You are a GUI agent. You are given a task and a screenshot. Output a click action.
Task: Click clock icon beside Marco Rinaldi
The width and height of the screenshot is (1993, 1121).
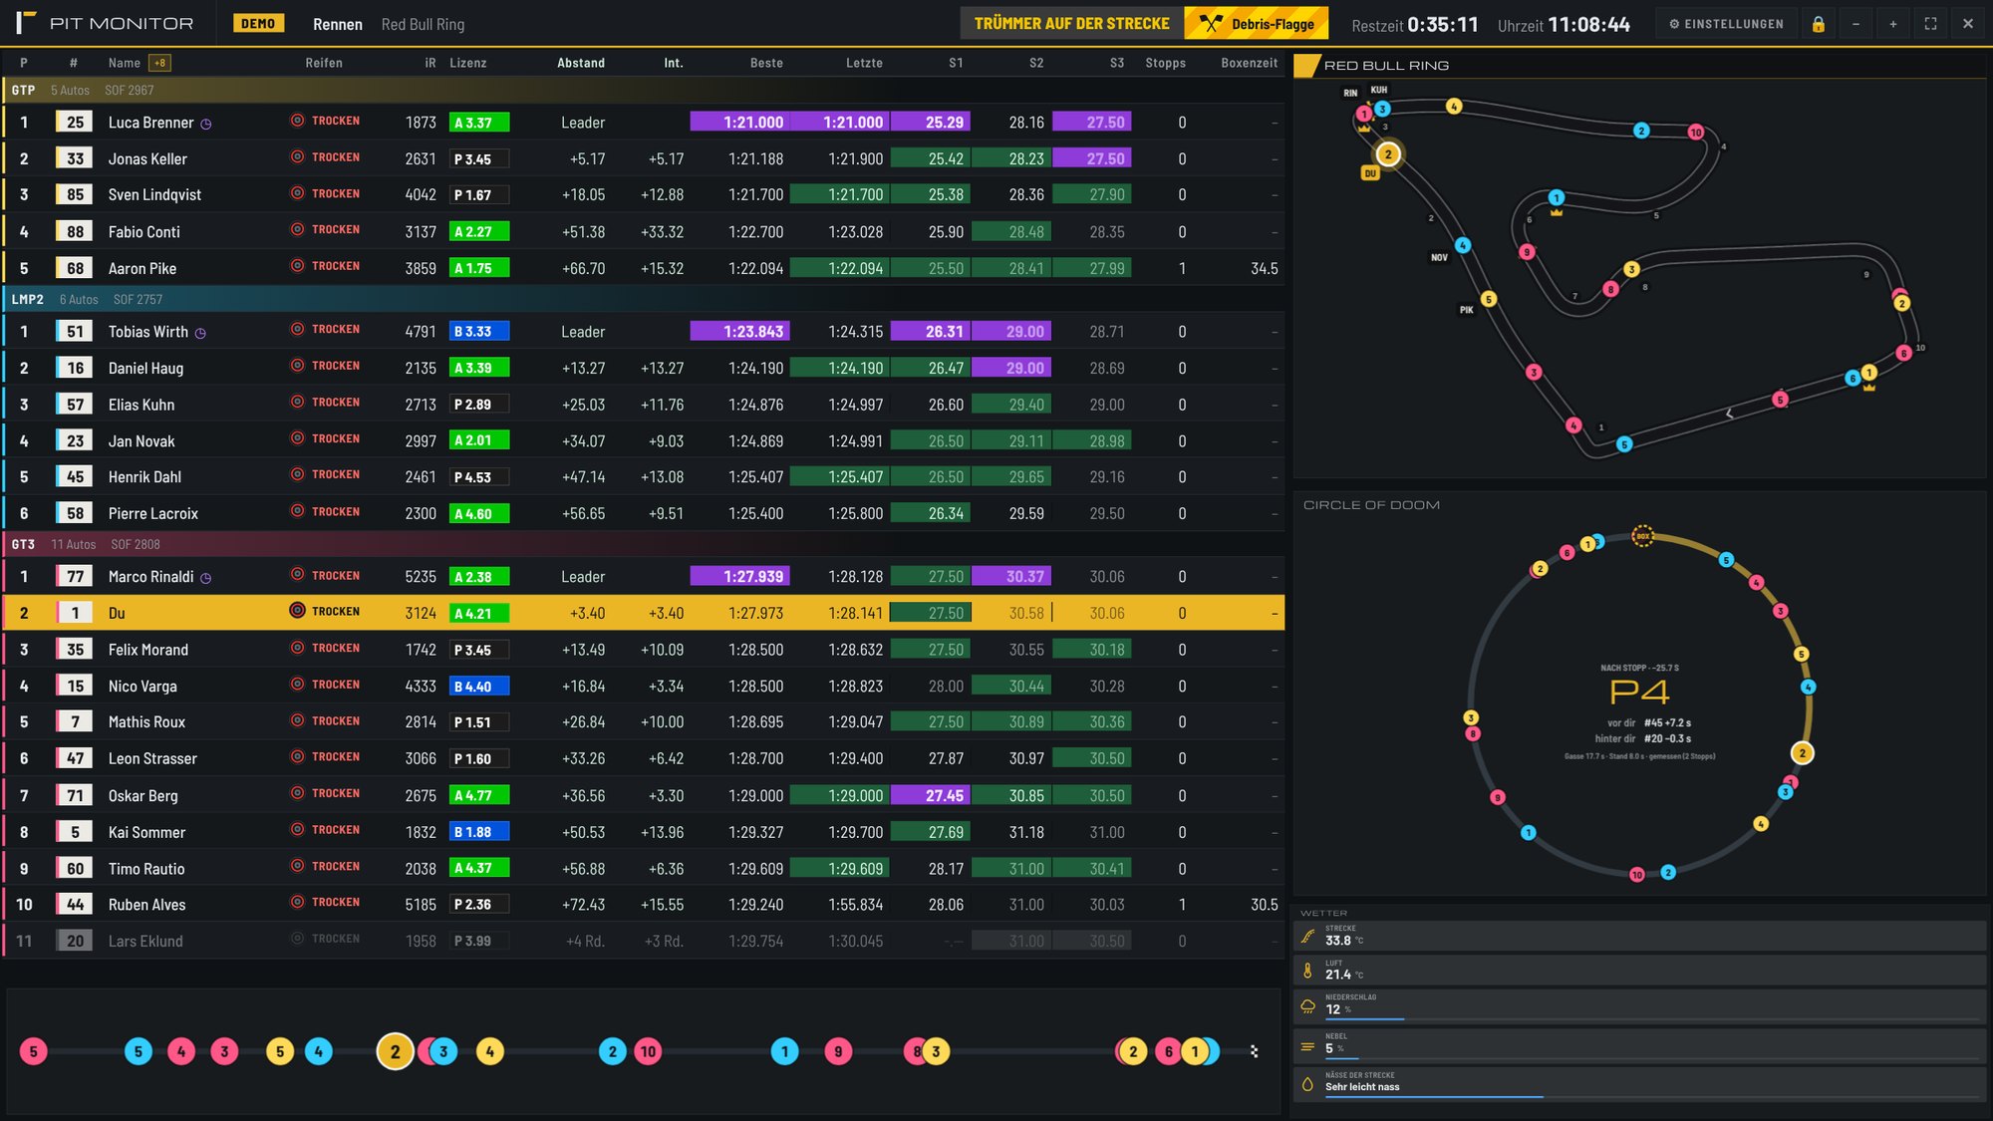[x=205, y=578]
